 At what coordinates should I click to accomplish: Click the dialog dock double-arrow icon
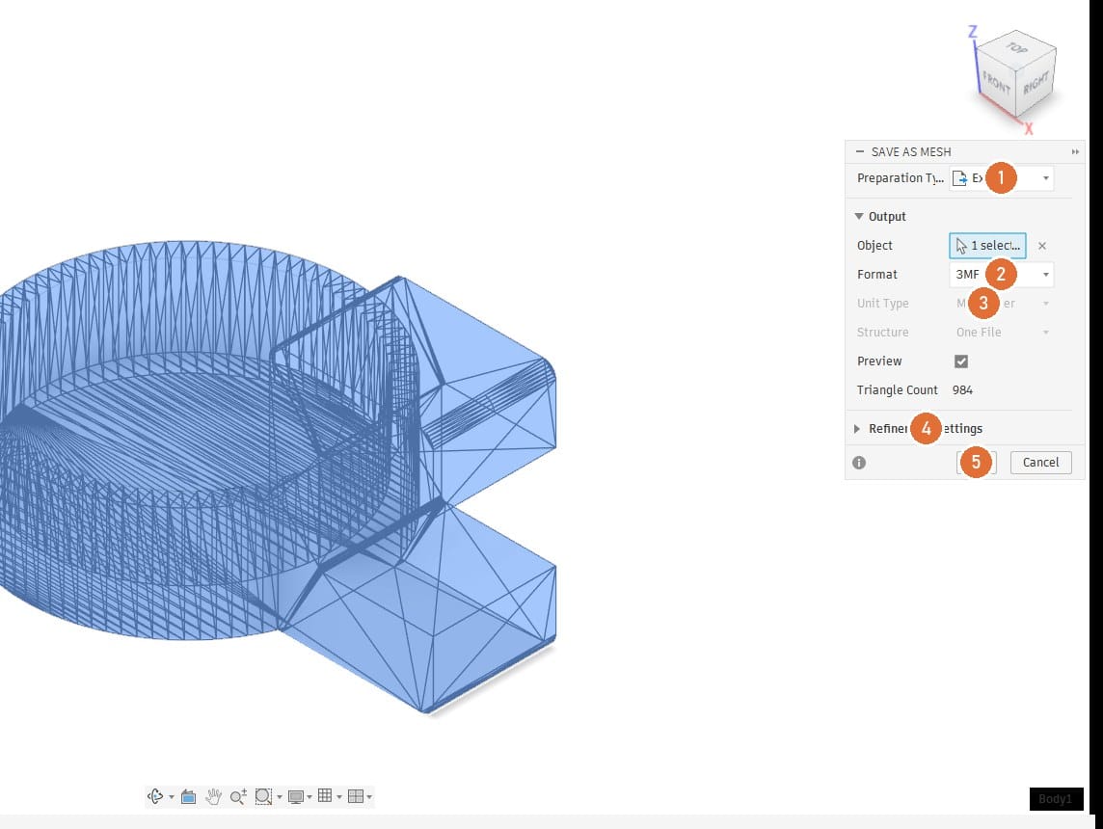[x=1075, y=152]
